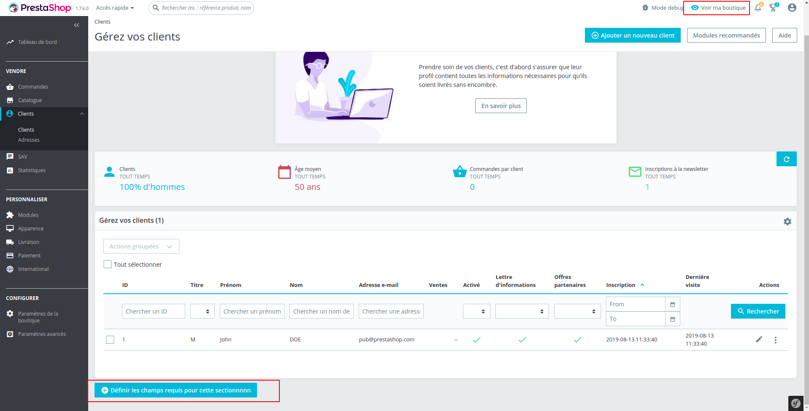Click the Voir ma boutique link
Screen dimensions: 809x411
point(720,8)
